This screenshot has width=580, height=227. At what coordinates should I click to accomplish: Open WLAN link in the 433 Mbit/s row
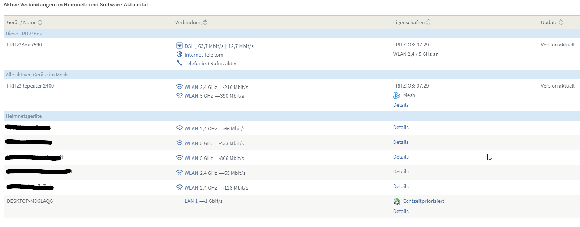click(191, 143)
